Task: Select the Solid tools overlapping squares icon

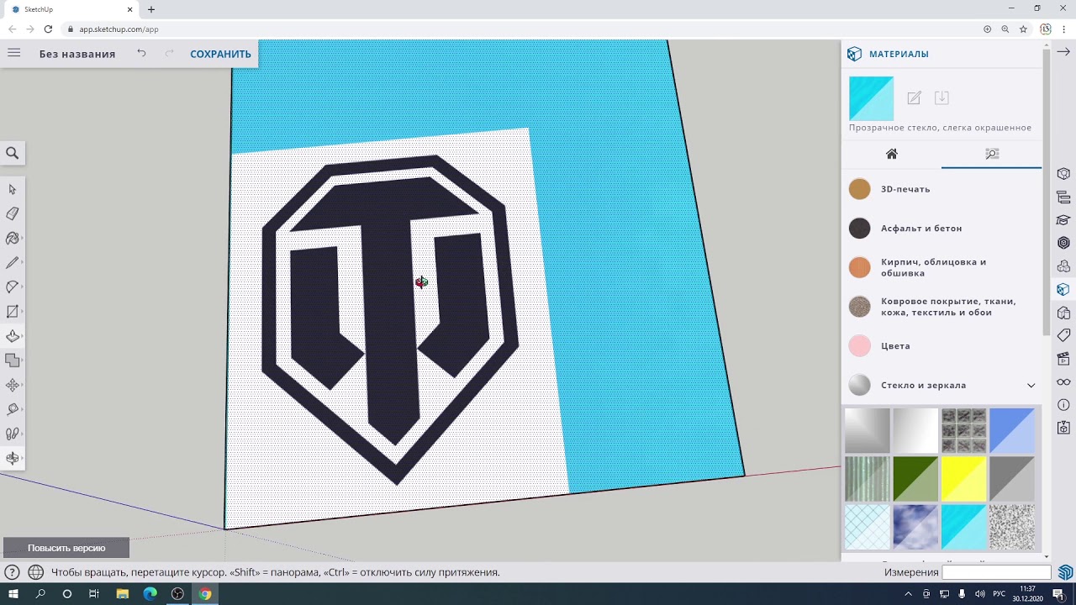Action: tap(13, 360)
